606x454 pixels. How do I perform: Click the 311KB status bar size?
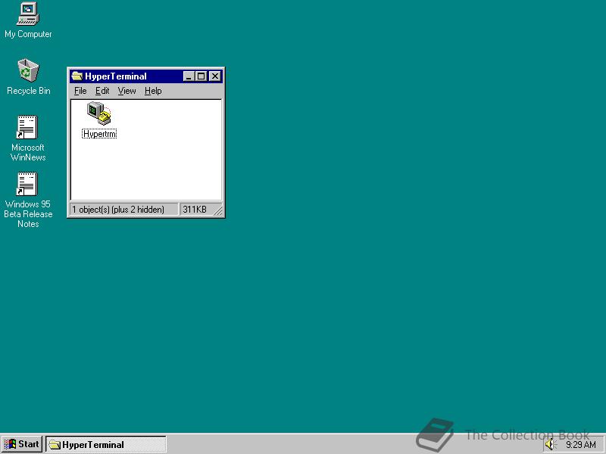[195, 210]
